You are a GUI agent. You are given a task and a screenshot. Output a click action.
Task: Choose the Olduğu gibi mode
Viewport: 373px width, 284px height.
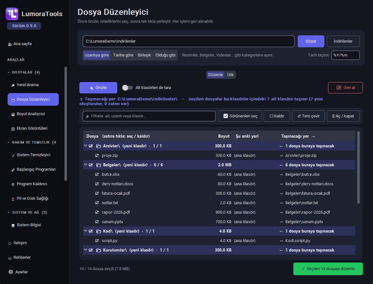point(165,55)
